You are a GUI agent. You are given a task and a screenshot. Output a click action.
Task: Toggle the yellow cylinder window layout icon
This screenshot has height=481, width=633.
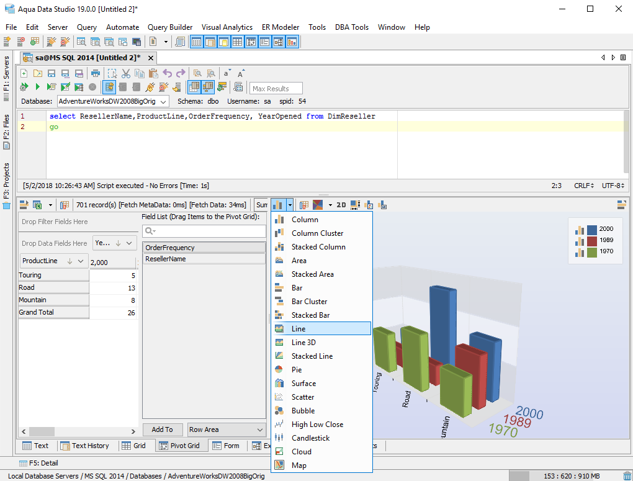pos(223,42)
